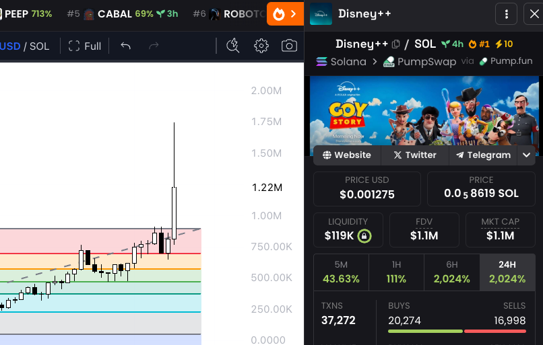543x345 pixels.
Task: Take a chart snapshot with camera icon
Action: click(x=289, y=46)
